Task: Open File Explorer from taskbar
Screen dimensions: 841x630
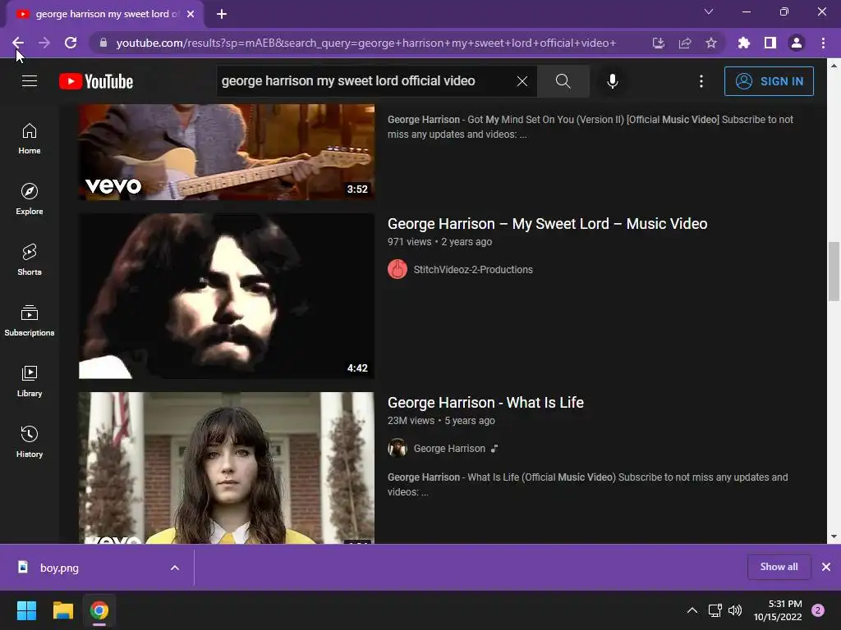Action: (62, 610)
